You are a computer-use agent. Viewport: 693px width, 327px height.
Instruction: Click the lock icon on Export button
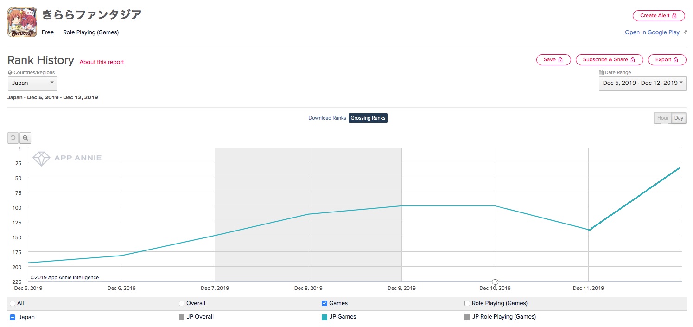point(676,60)
